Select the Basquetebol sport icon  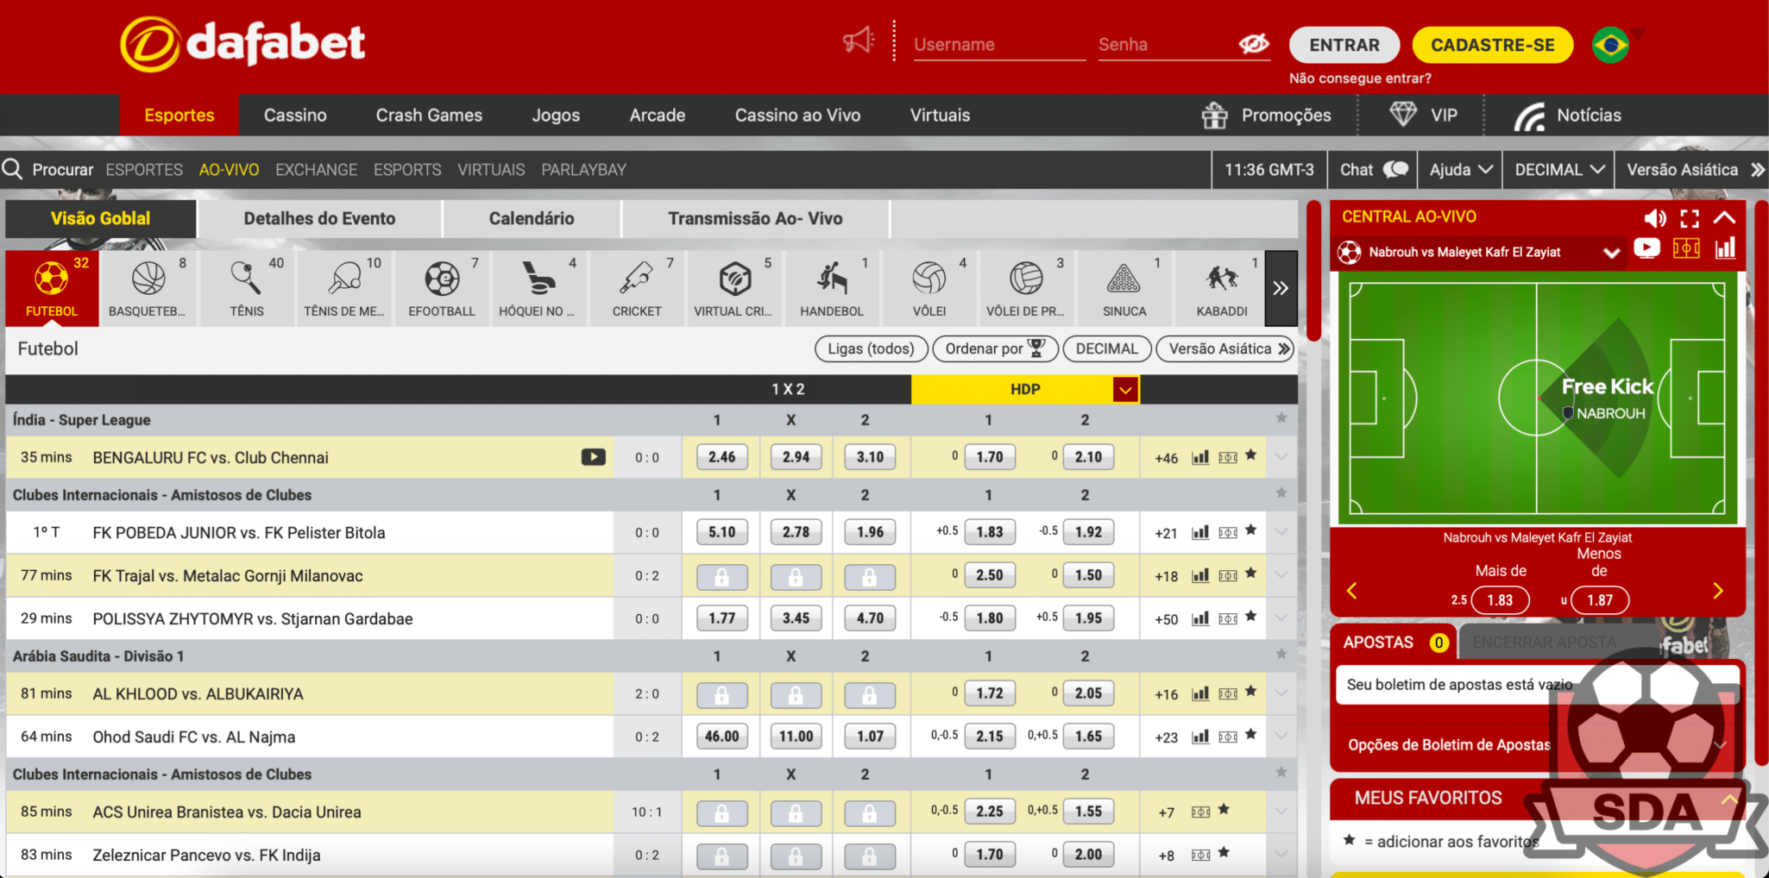point(148,288)
